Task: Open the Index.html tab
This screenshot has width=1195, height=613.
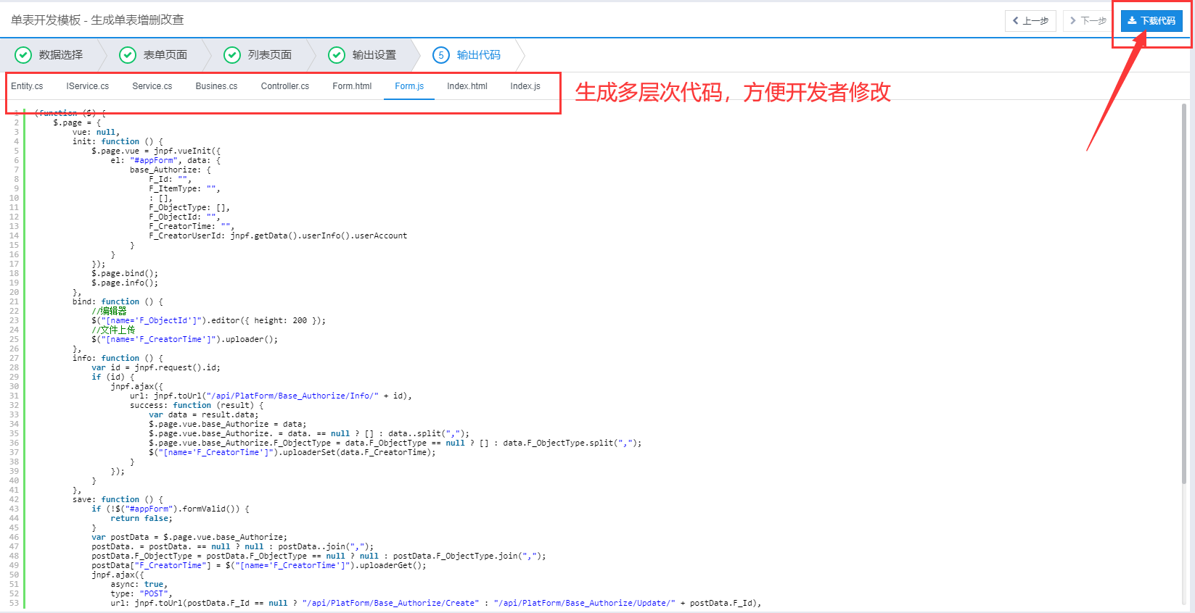Action: pyautogui.click(x=467, y=86)
